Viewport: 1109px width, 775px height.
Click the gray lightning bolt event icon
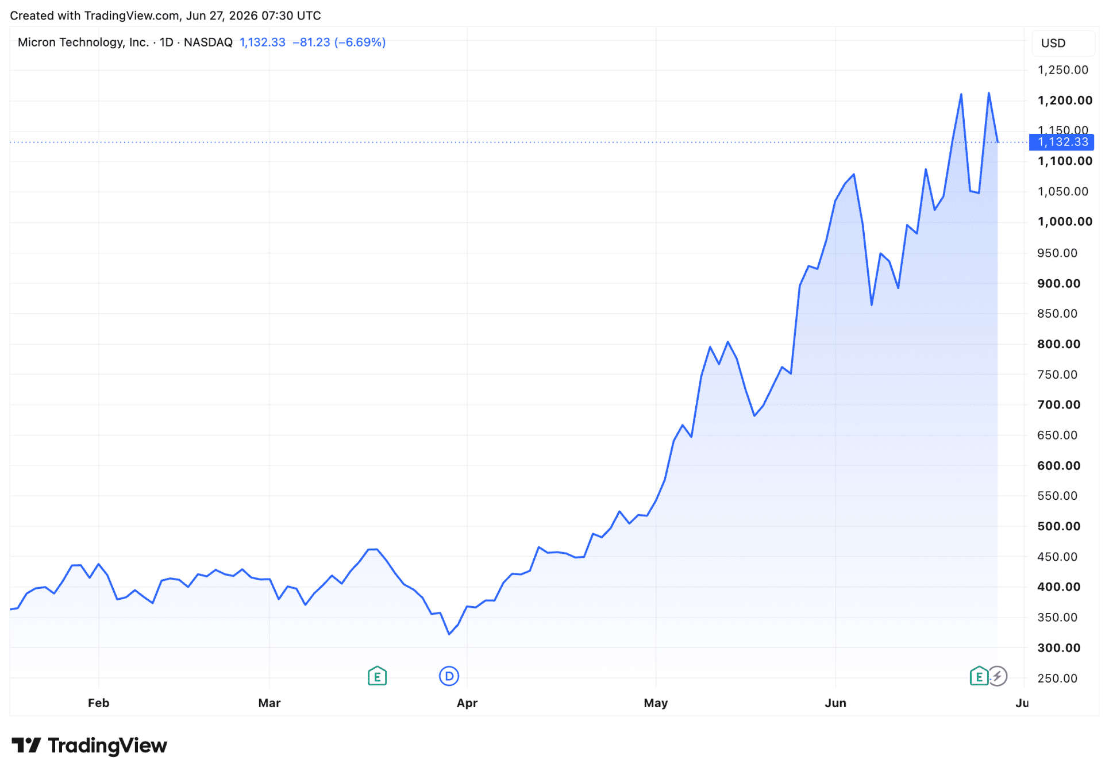pyautogui.click(x=998, y=676)
